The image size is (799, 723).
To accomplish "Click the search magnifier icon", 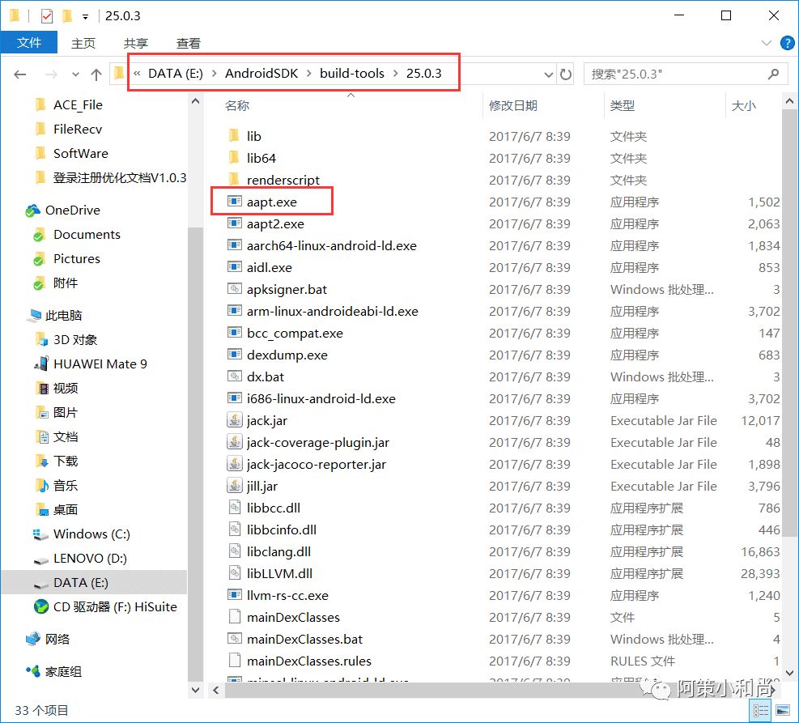I will (773, 74).
